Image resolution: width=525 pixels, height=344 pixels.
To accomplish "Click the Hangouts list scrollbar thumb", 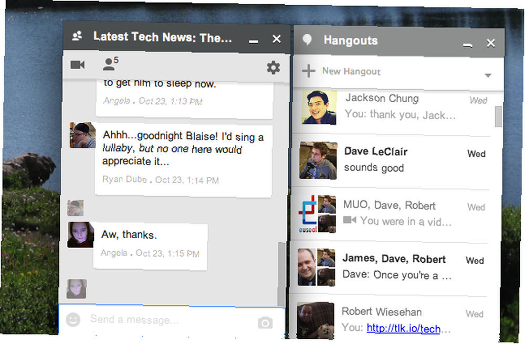I will click(x=499, y=116).
